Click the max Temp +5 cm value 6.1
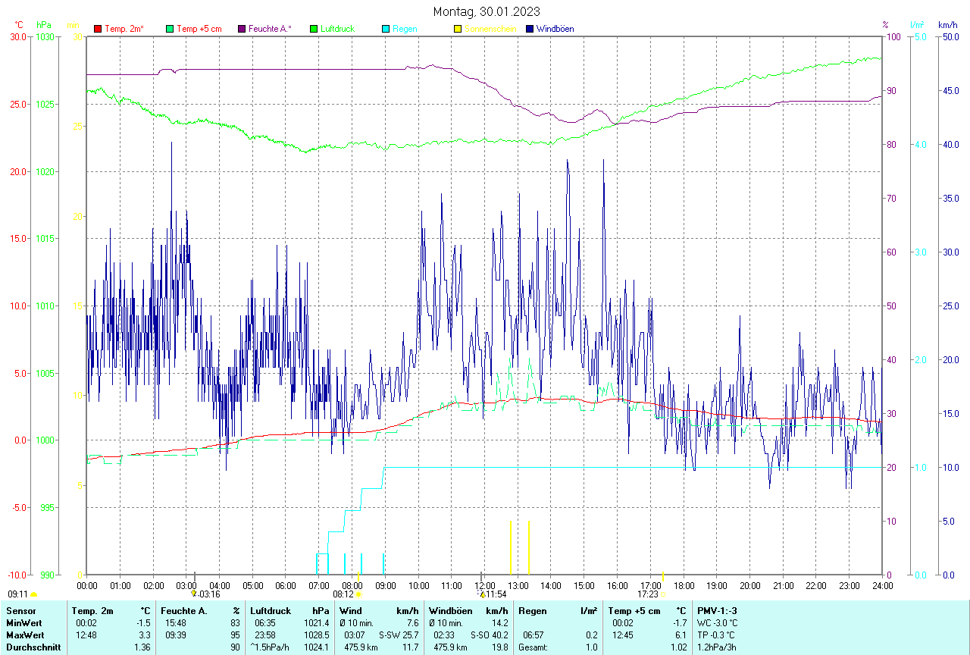Viewport: 970px width, 655px height. tap(681, 635)
